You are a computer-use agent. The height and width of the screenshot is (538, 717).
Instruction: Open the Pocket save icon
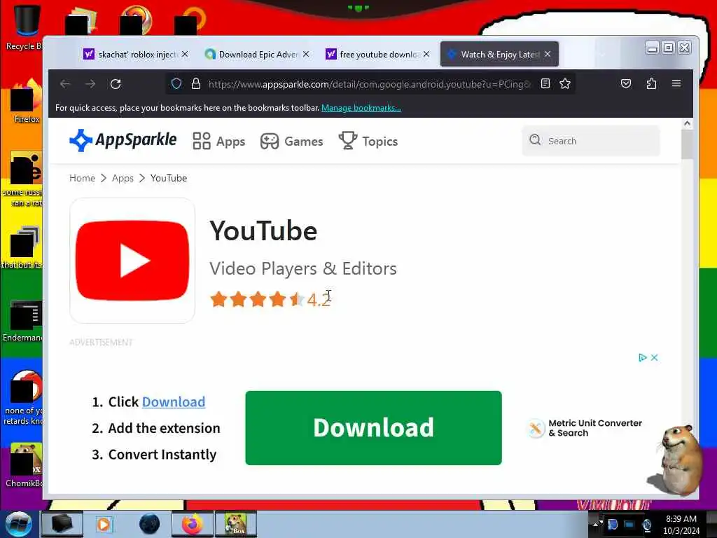point(626,84)
